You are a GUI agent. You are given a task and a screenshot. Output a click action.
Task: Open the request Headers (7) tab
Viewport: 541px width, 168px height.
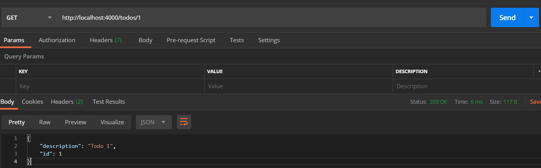(106, 40)
